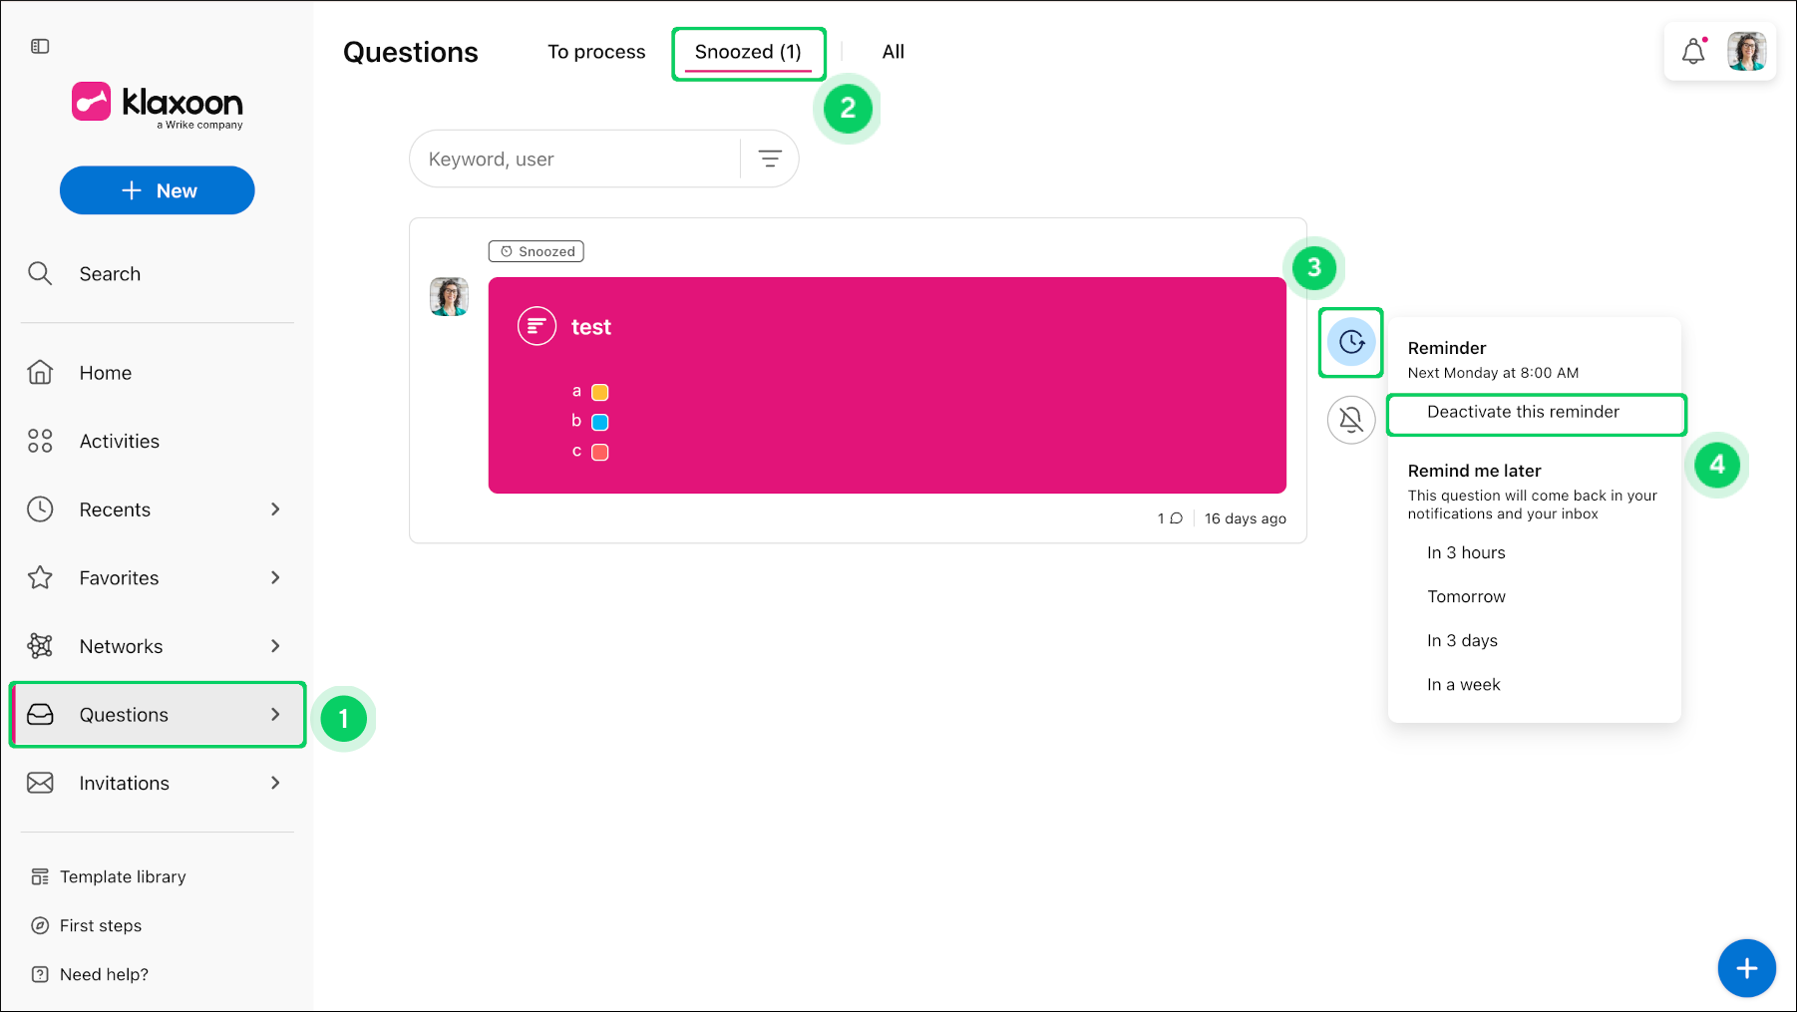The height and width of the screenshot is (1012, 1797).
Task: Click the Invitations envelope icon
Action: (40, 783)
